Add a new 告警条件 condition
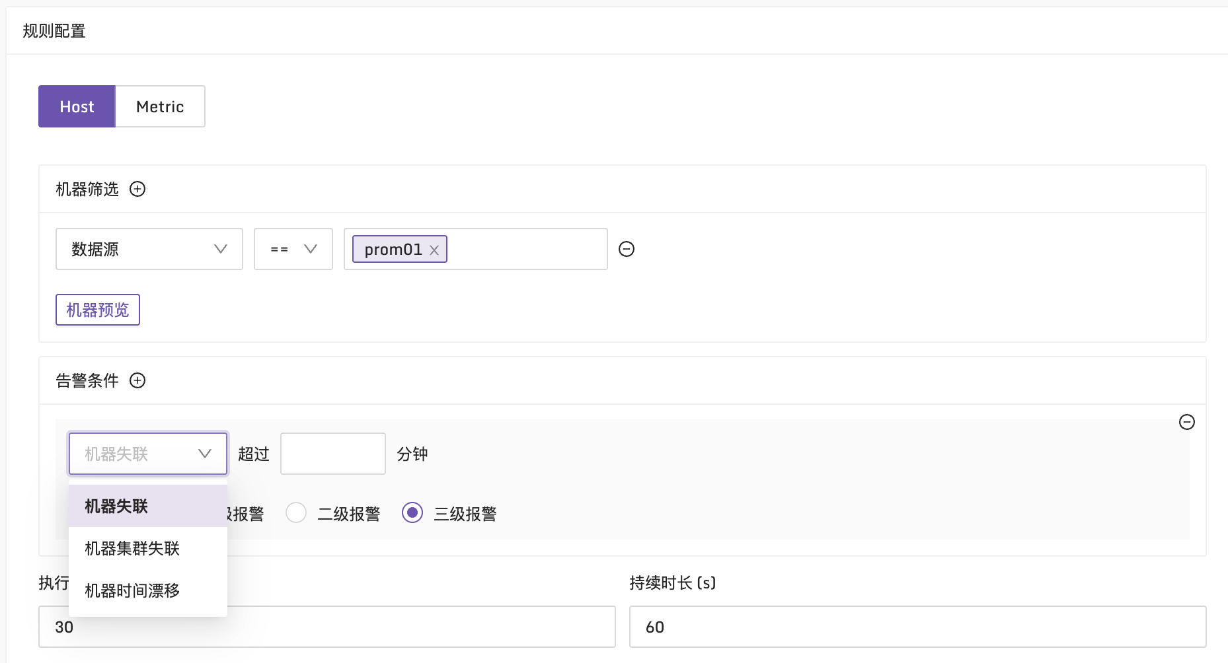 [137, 381]
